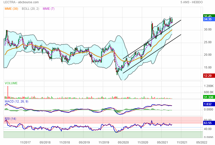The height and width of the screenshot is (145, 215).
Task: Click the red 12.20 low price tag
Action: 209,76
